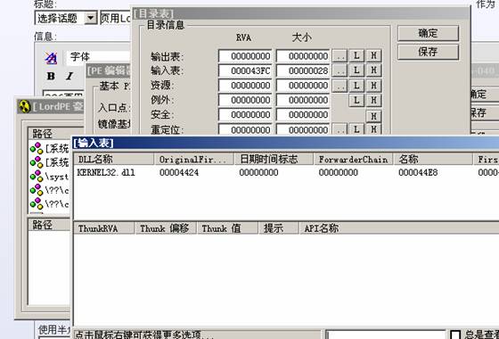
Task: Toggle italic I formatting
Action: 70,76
